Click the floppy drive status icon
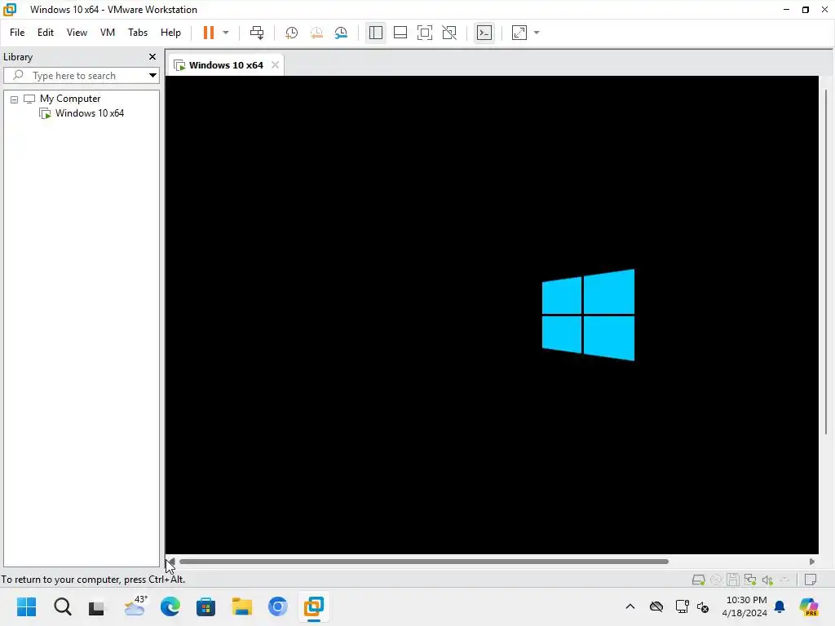 pyautogui.click(x=733, y=580)
